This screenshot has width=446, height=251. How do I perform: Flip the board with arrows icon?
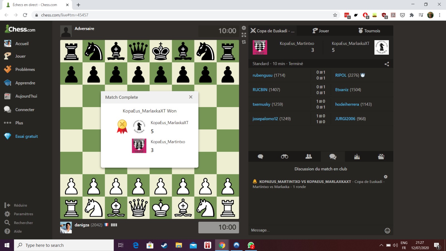(x=244, y=42)
